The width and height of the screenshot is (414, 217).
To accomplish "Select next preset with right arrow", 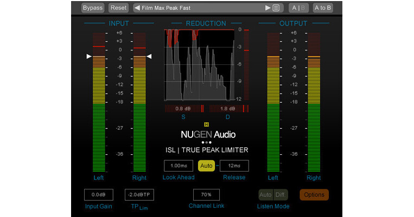I will pyautogui.click(x=267, y=8).
